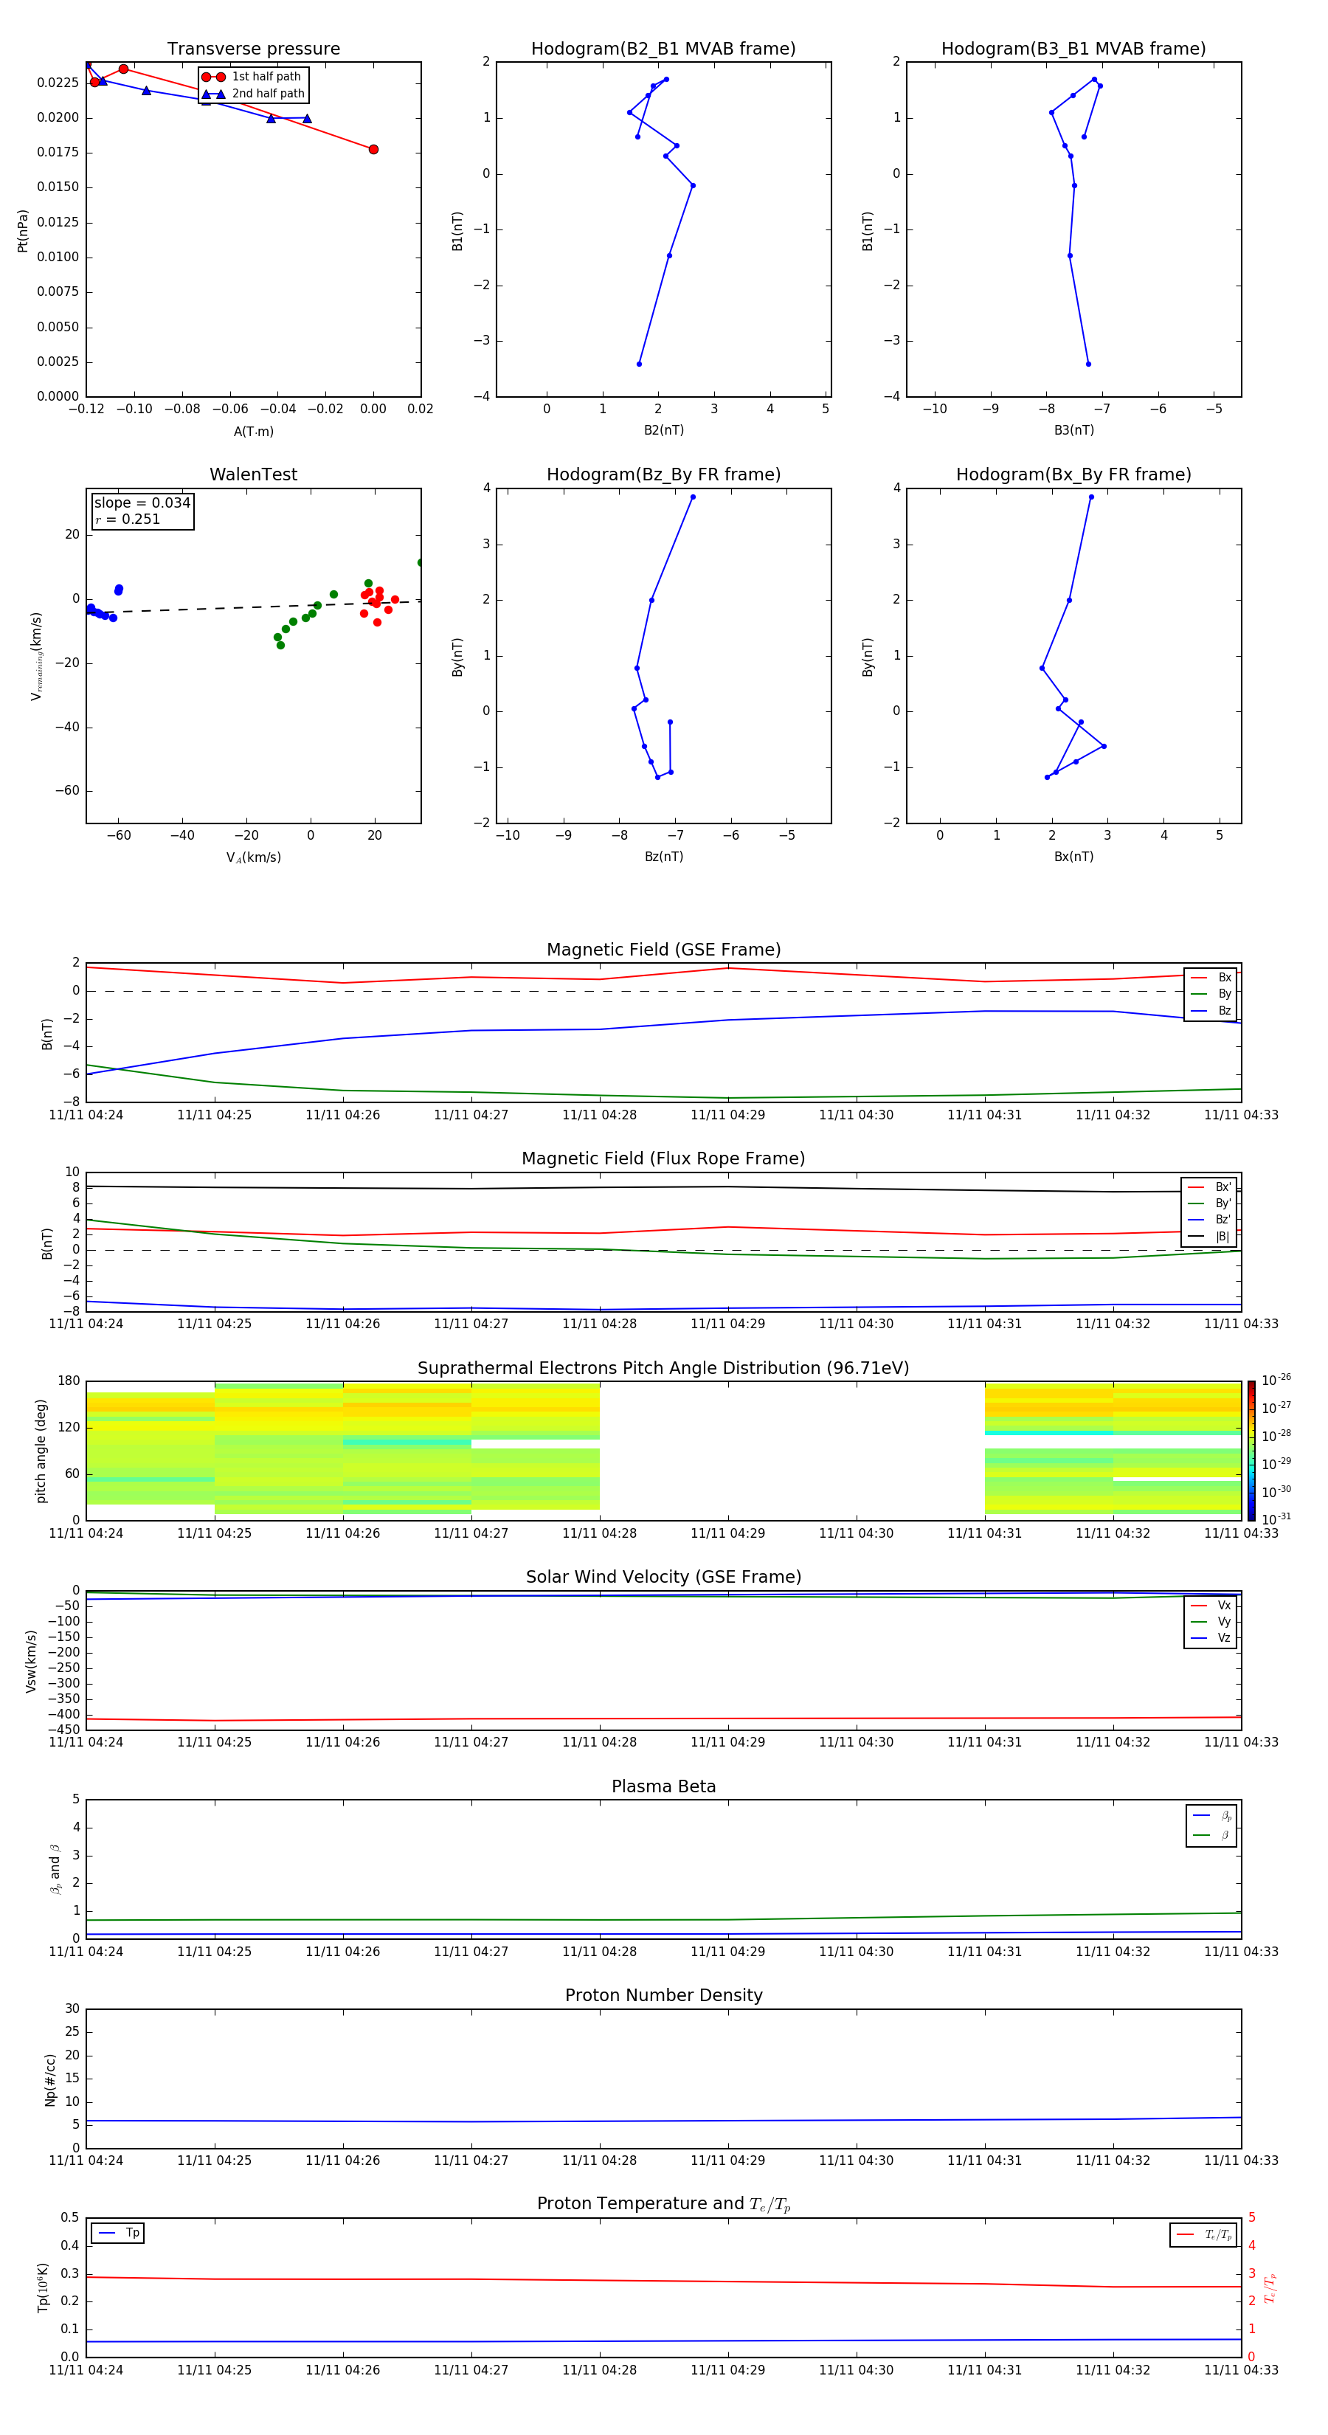Screen dimensions: 1328x2435
Task: Click the "Hodogram(B3_B1 MVAB frame)" title
Action: [1073, 49]
